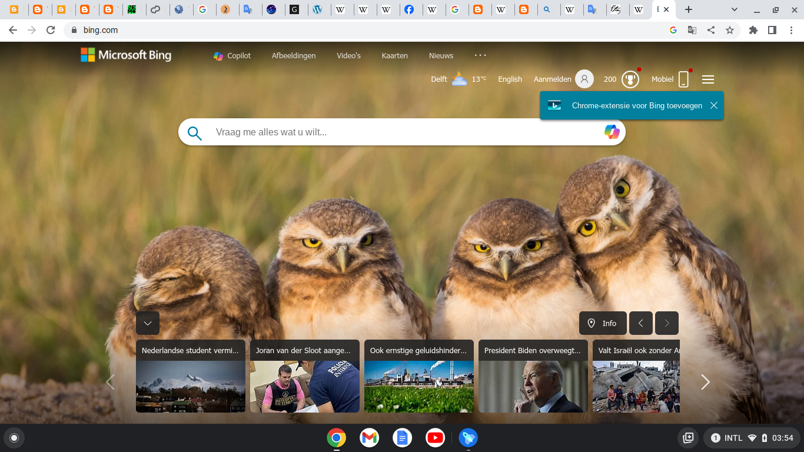The image size is (804, 452).
Task: Switch to the Facebook tab
Action: pos(408,9)
